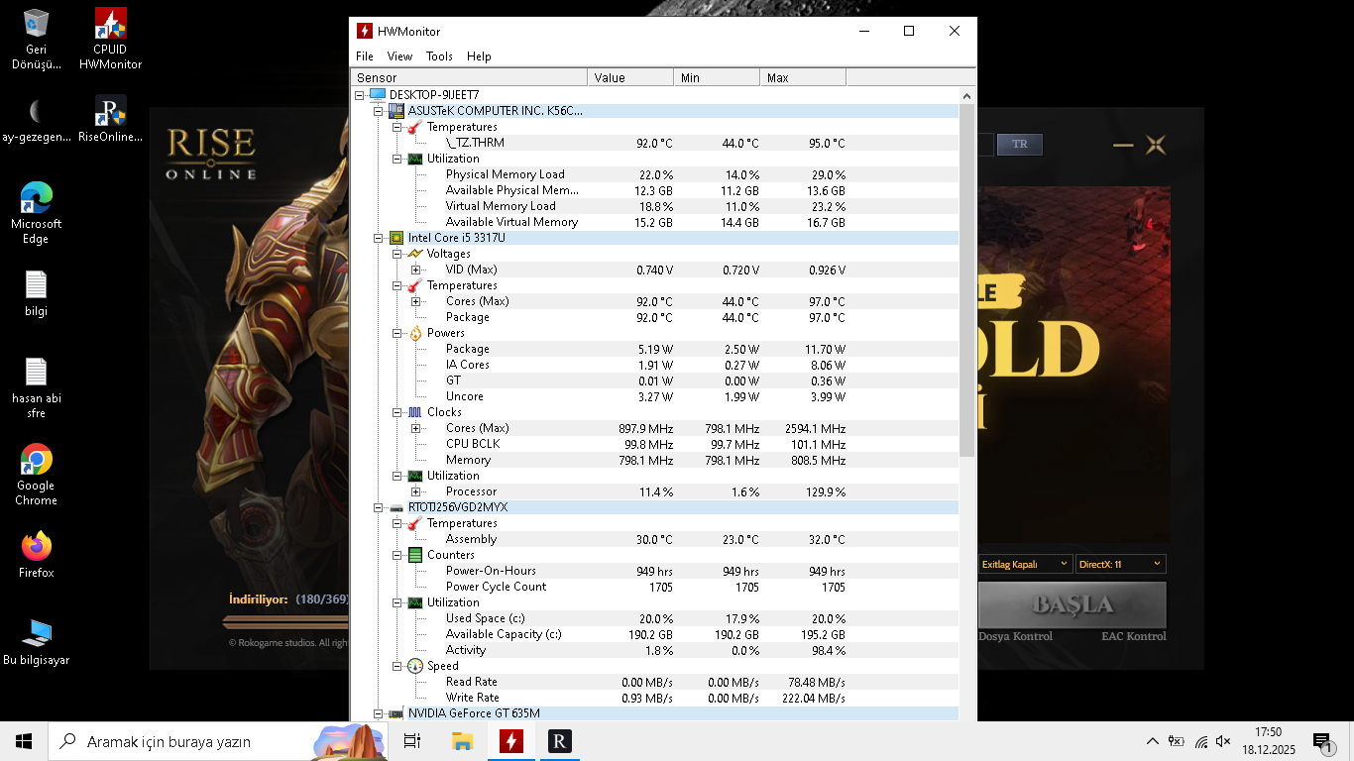Collapse the Powers group
Image resolution: width=1354 pixels, height=761 pixels.
click(397, 333)
